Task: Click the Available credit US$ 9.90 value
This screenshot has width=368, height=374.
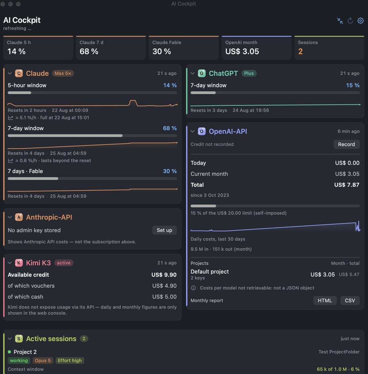Action: [164, 275]
